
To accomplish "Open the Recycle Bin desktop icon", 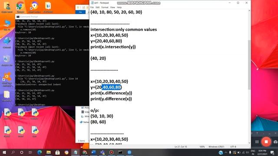I will (7, 61).
